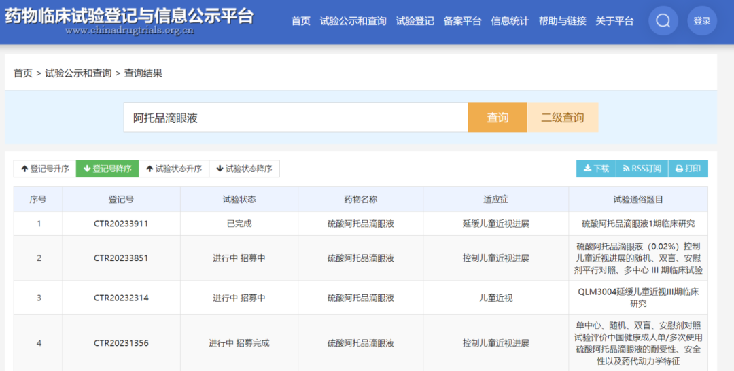The width and height of the screenshot is (734, 371).
Task: Go to 首页 in top navigation
Action: click(x=300, y=21)
